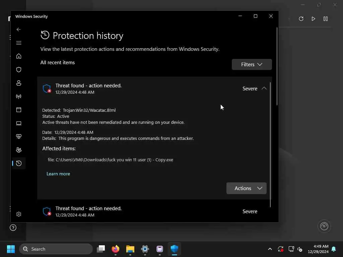Open the Windows Start menu
This screenshot has width=343, height=257.
(x=11, y=249)
